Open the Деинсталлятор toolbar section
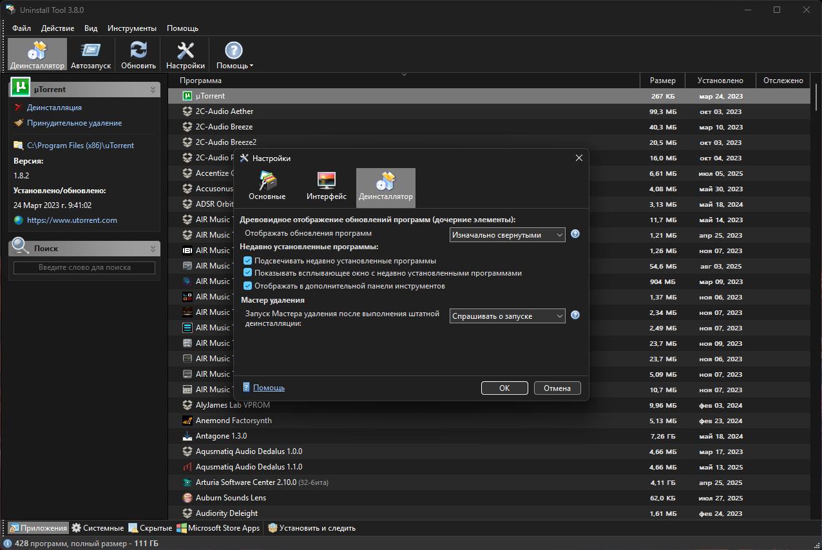 coord(37,55)
